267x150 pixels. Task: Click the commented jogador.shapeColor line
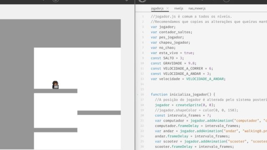(x=196, y=110)
